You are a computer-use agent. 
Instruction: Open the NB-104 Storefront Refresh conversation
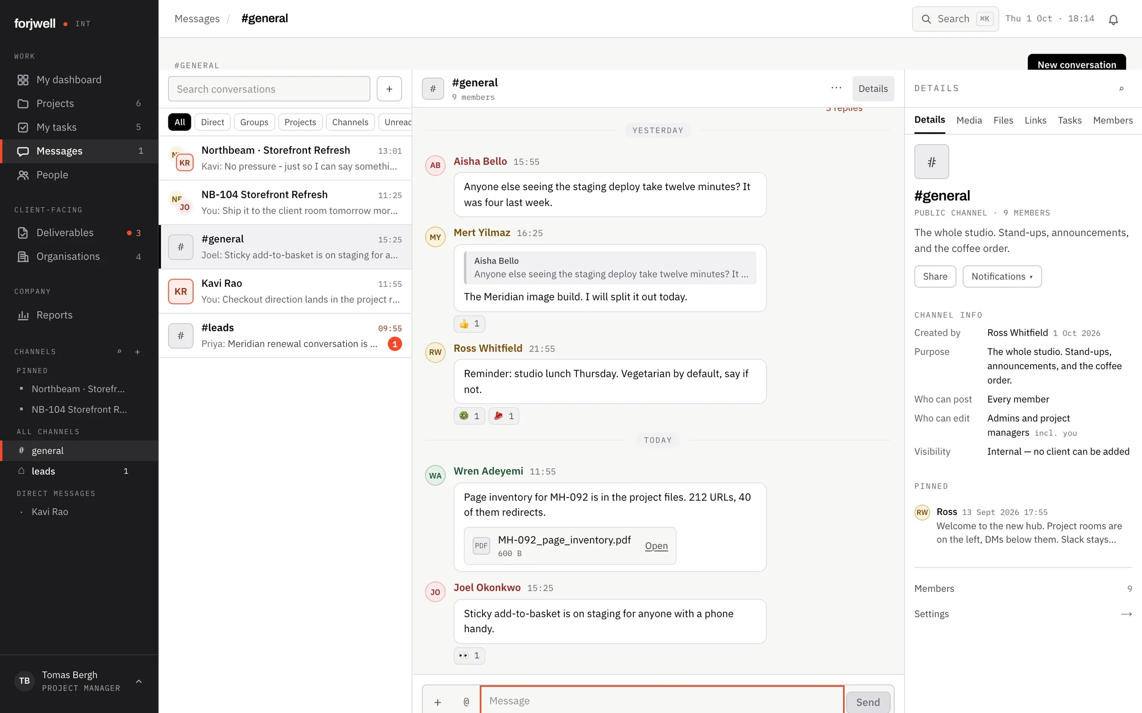(285, 202)
